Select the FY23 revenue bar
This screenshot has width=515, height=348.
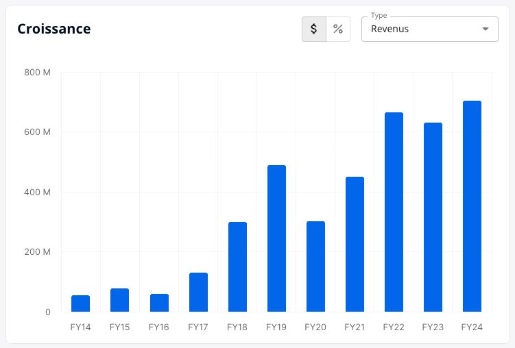click(x=433, y=217)
